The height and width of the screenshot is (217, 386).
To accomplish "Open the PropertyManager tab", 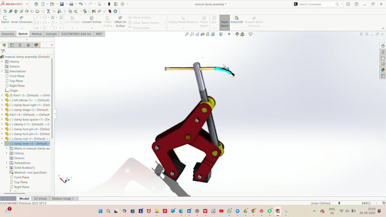I will coord(12,45).
